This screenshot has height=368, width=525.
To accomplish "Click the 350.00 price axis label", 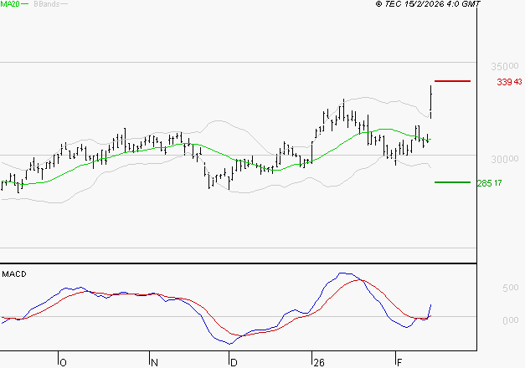I will 505,66.
